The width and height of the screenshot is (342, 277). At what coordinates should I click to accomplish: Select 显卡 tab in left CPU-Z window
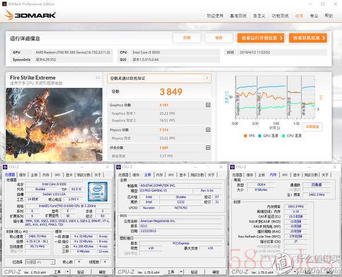click(70, 175)
